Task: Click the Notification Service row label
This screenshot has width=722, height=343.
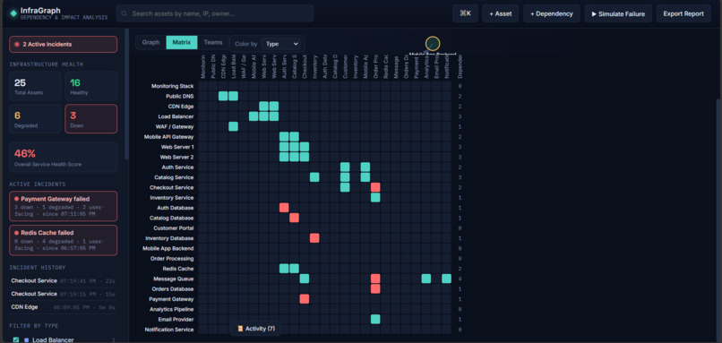Action: 169,330
